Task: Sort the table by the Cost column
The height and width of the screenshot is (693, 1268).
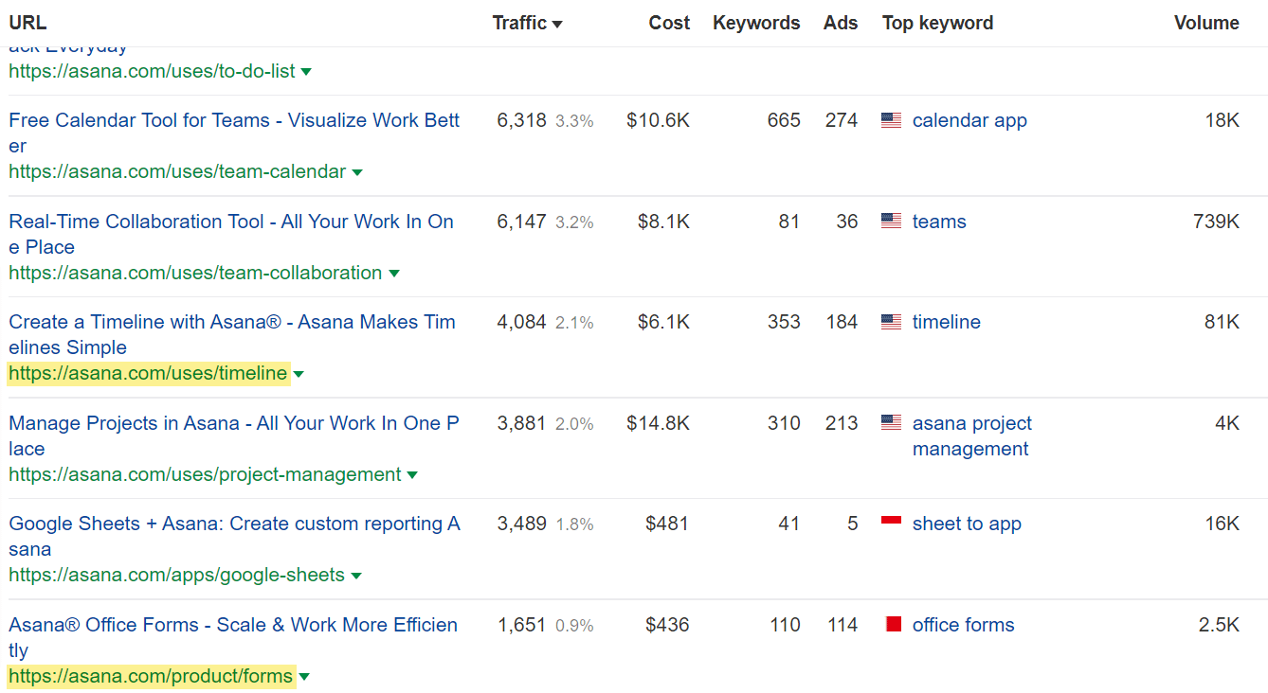Action: pos(669,22)
